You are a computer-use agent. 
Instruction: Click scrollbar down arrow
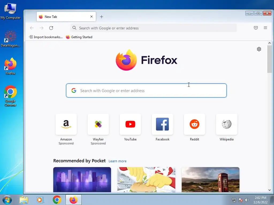pyautogui.click(x=269, y=190)
